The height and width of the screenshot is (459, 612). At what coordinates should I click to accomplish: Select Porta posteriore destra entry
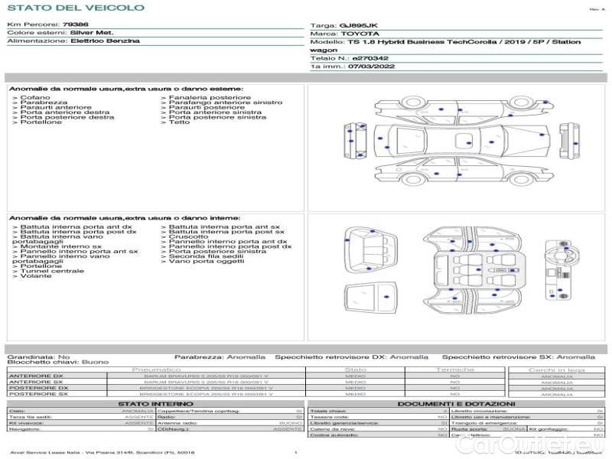click(67, 117)
